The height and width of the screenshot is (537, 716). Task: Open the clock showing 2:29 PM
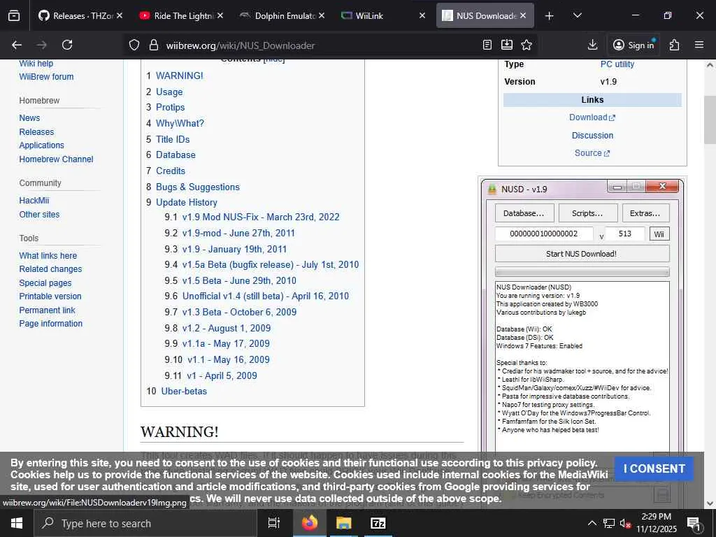[x=656, y=523]
